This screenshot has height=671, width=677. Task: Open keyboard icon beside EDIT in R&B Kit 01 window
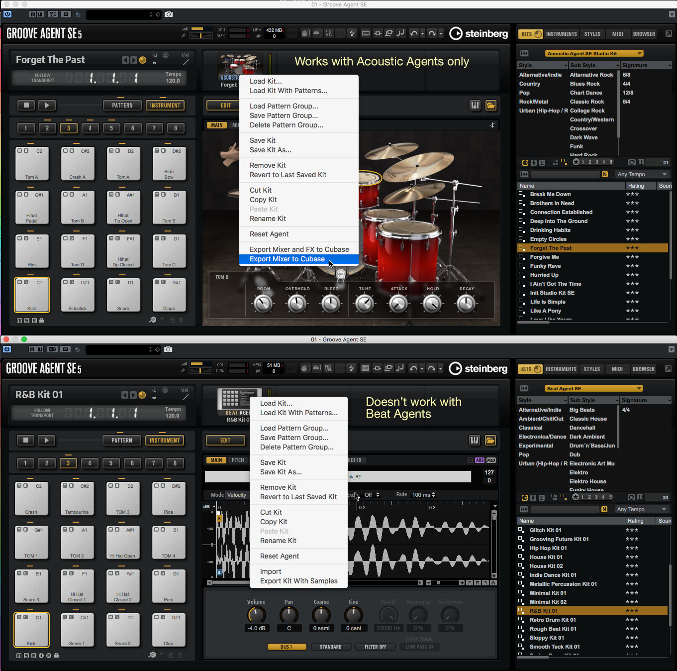[475, 440]
